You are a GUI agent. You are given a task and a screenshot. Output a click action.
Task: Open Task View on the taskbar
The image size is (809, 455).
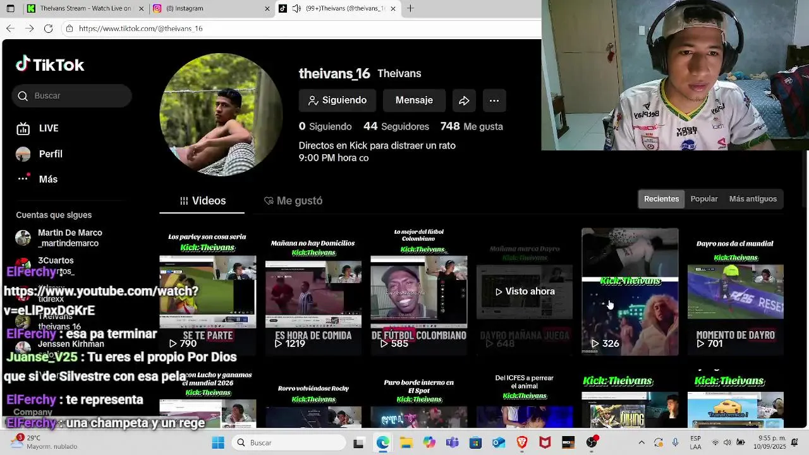click(x=358, y=442)
